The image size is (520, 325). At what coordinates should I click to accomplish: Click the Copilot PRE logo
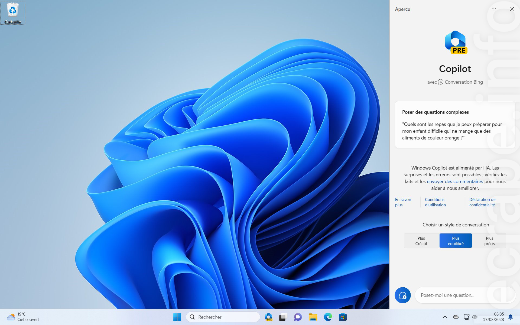(x=456, y=42)
